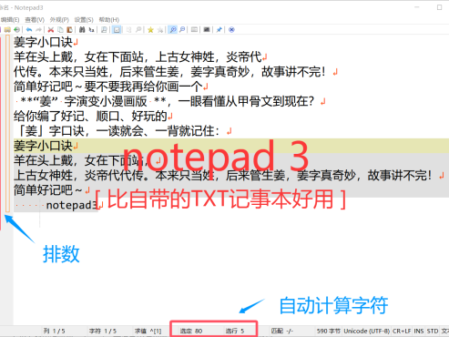Click line starting 代传。本来只当姓
The height and width of the screenshot is (337, 449).
tap(169, 72)
